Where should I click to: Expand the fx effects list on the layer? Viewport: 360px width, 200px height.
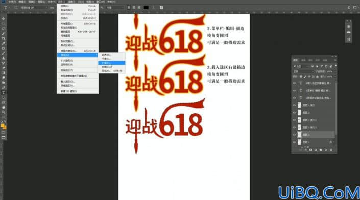[x=333, y=142]
